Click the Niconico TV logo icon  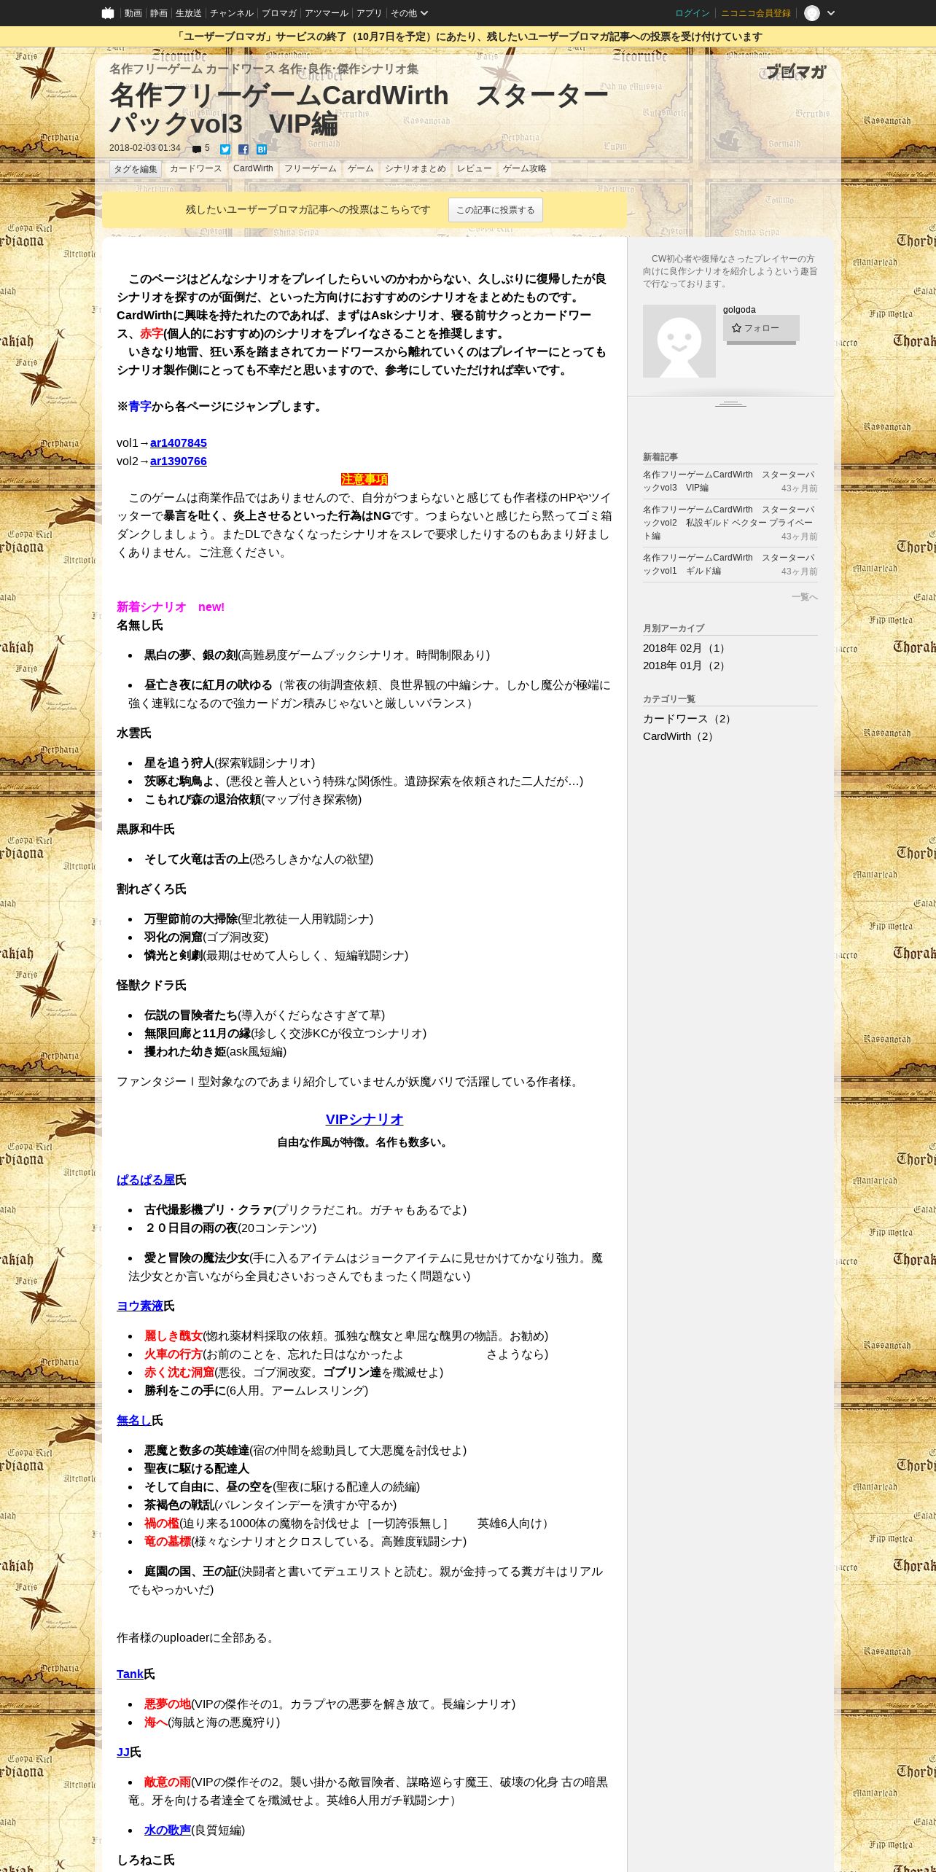[x=108, y=13]
